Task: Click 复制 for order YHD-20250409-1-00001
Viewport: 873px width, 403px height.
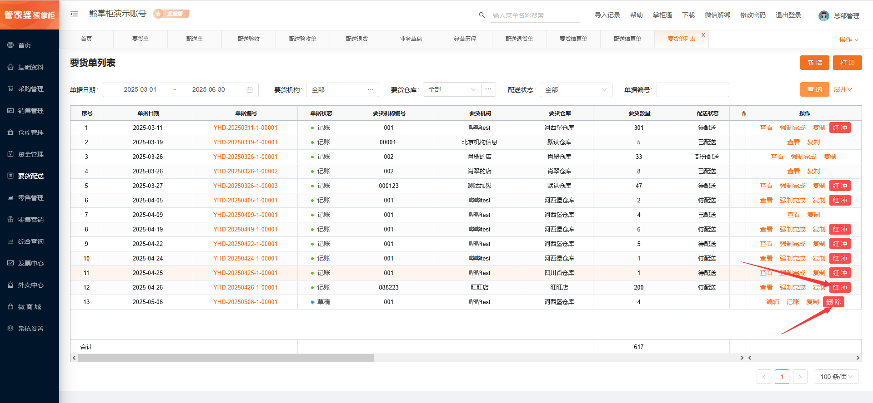Action: point(813,215)
